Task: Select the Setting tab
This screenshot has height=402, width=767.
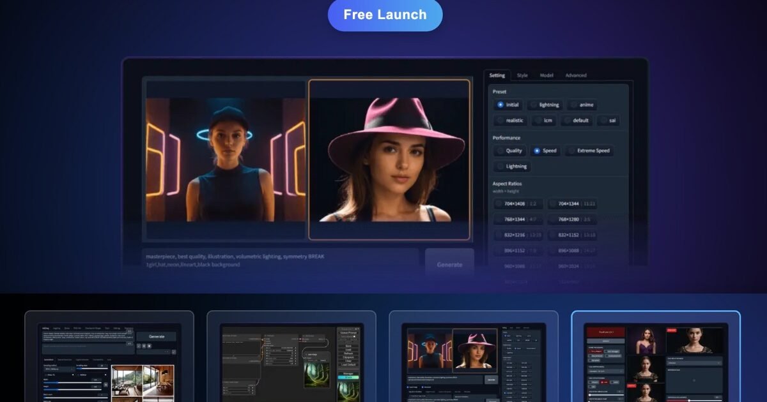Action: click(x=497, y=75)
